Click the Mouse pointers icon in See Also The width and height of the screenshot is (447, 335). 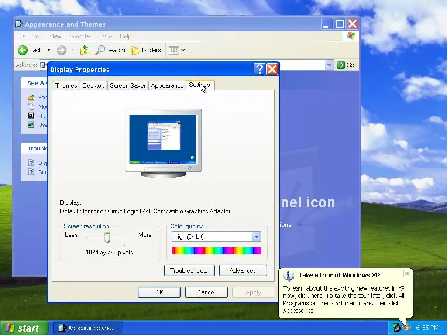31,106
